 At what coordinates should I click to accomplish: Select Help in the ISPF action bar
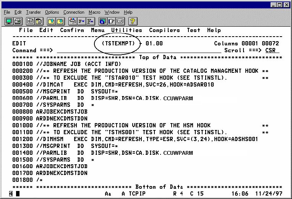pos(214,30)
